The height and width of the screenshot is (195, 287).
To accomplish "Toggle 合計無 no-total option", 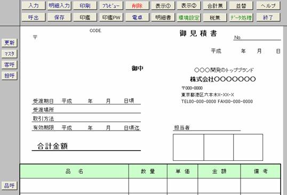I will 215,6.
